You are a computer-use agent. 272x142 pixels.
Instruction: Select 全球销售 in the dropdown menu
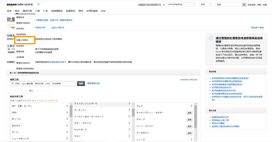[x=20, y=57]
